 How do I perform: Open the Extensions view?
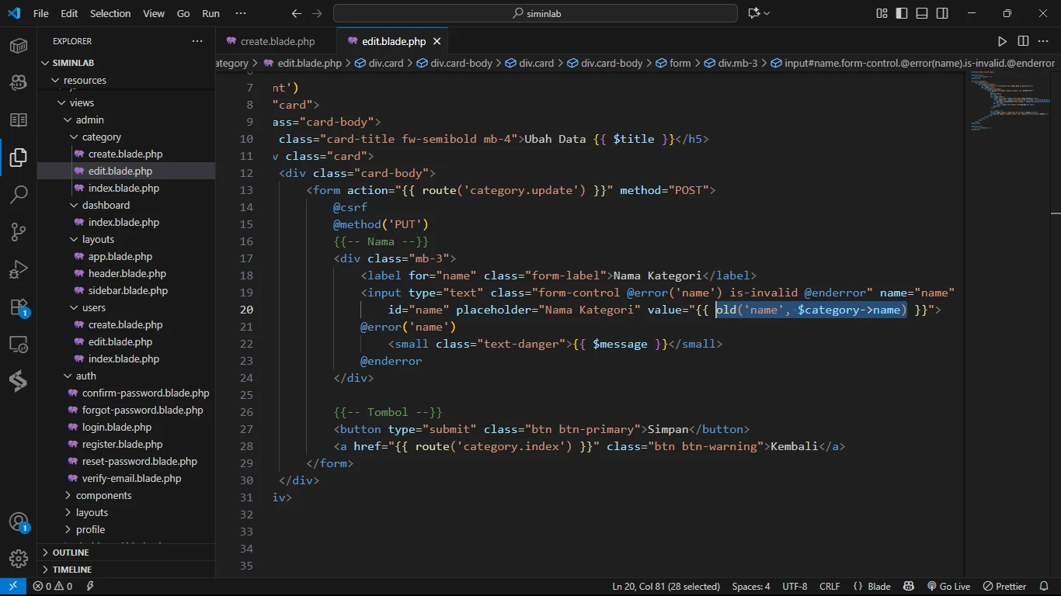pos(19,307)
